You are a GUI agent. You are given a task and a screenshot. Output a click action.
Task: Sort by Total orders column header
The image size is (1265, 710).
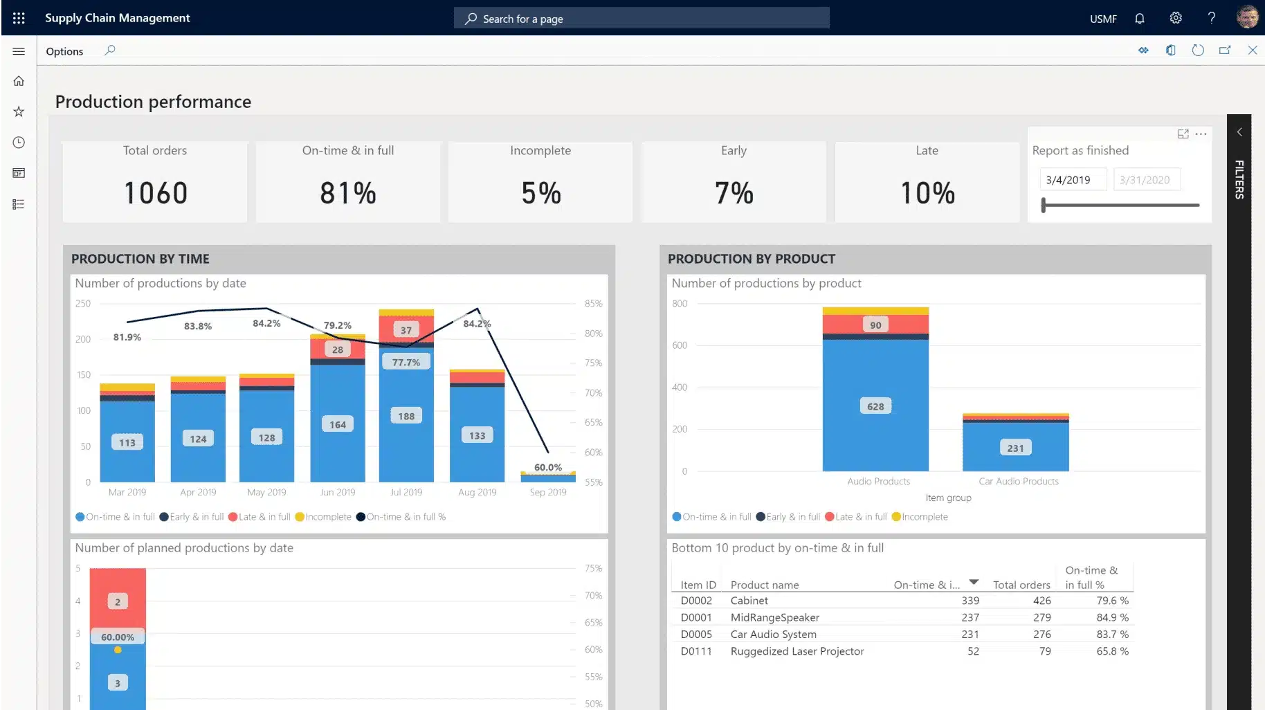(1021, 585)
